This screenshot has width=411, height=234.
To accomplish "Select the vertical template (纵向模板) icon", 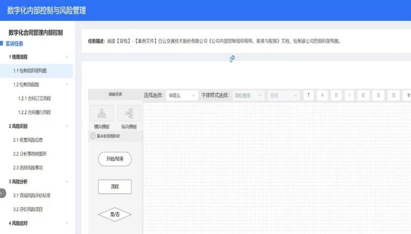I will point(129,113).
